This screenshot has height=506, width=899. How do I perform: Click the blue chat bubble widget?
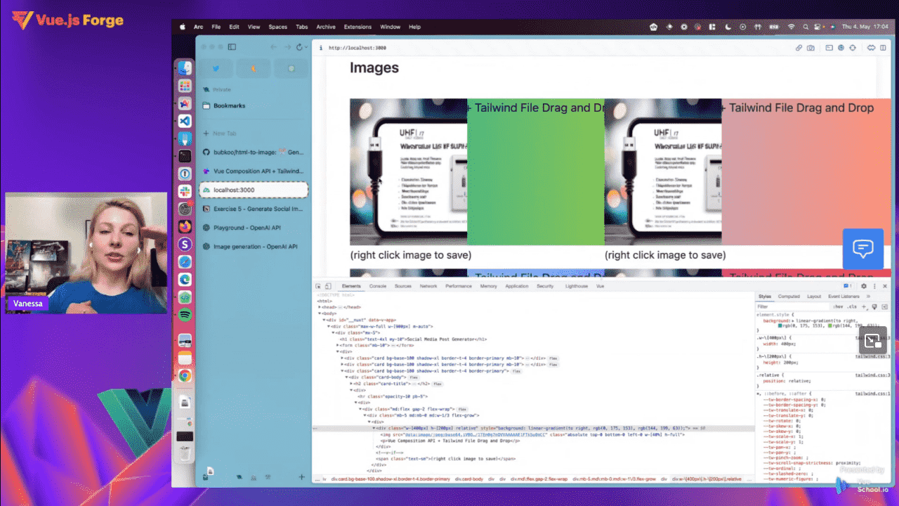[x=862, y=248]
